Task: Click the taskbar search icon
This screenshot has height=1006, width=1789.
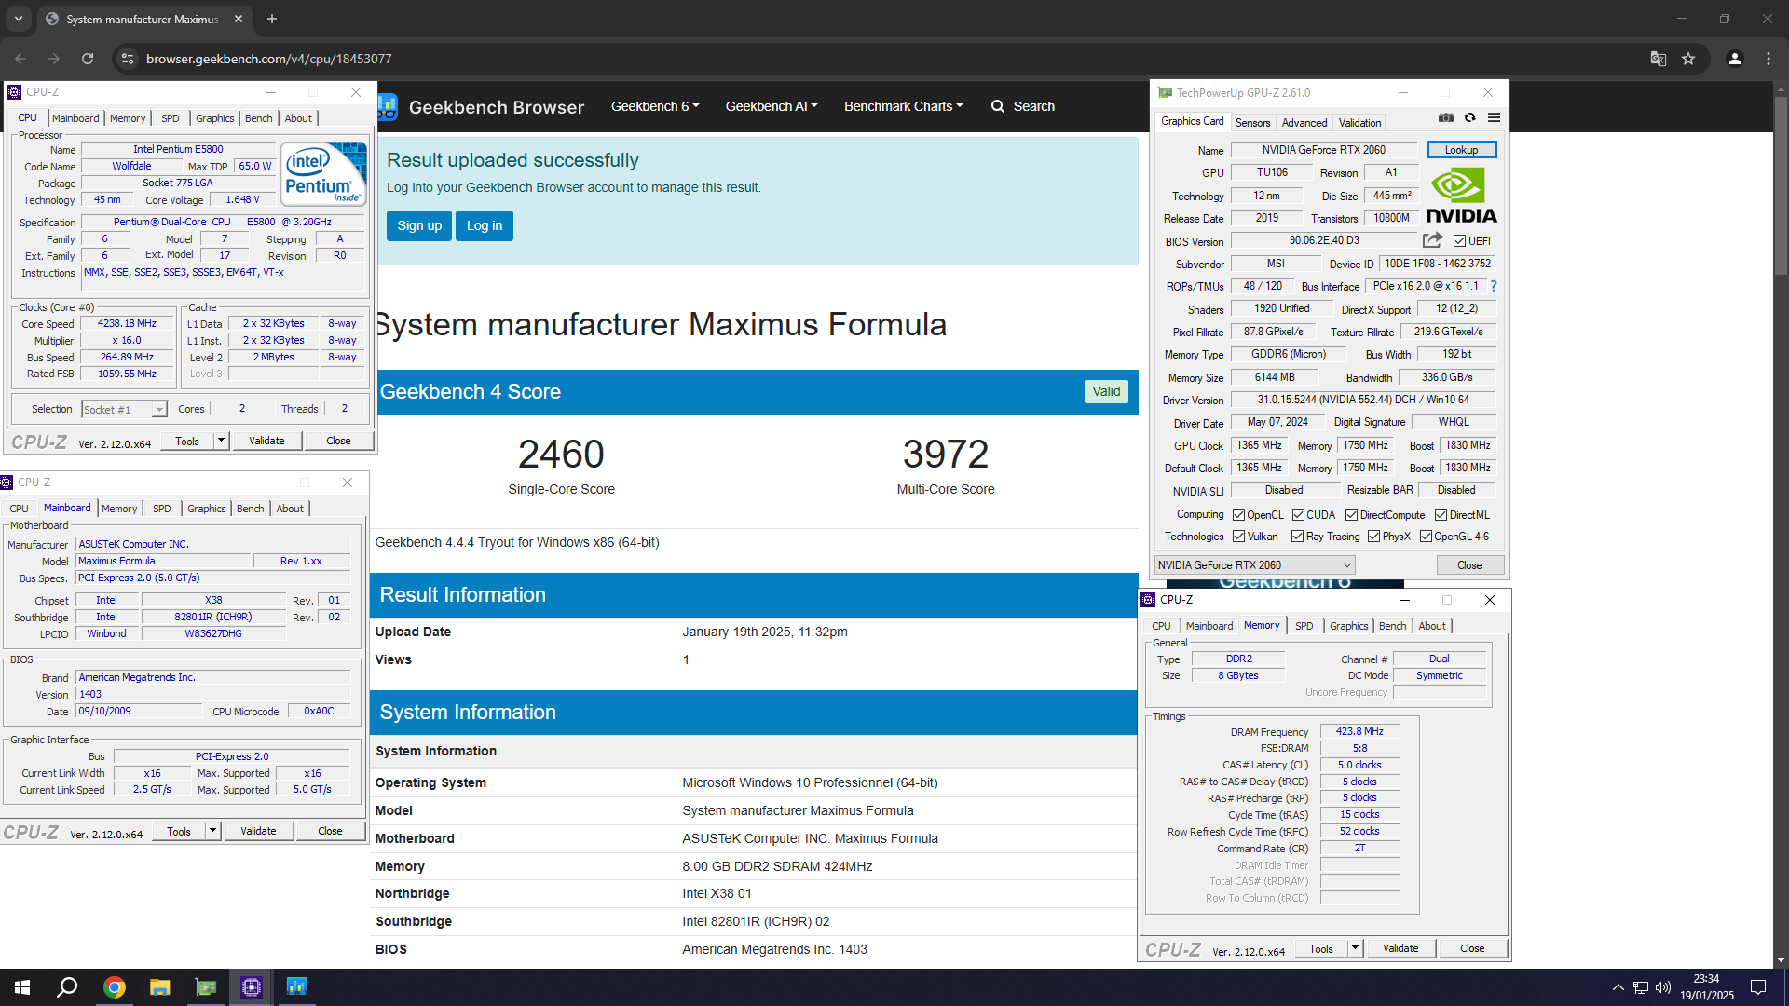Action: point(67,987)
